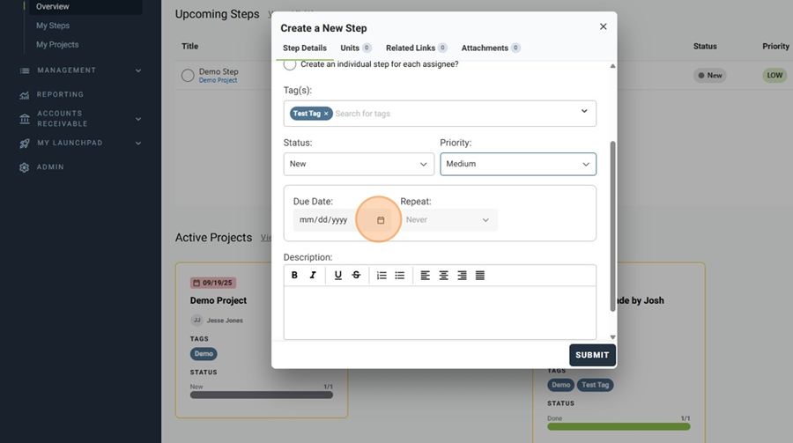This screenshot has width=793, height=443.
Task: Click the 09/19/25 due date badge
Action: pyautogui.click(x=213, y=283)
